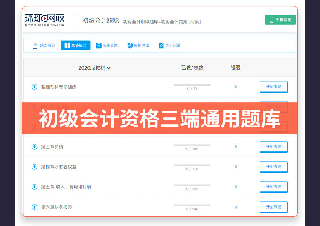Click the clipboard icon beside 历年真题

point(99,45)
